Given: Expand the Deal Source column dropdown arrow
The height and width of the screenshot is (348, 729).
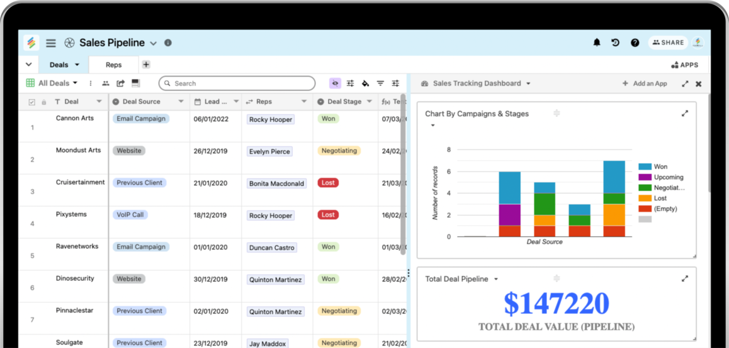Looking at the screenshot, I should (x=181, y=102).
